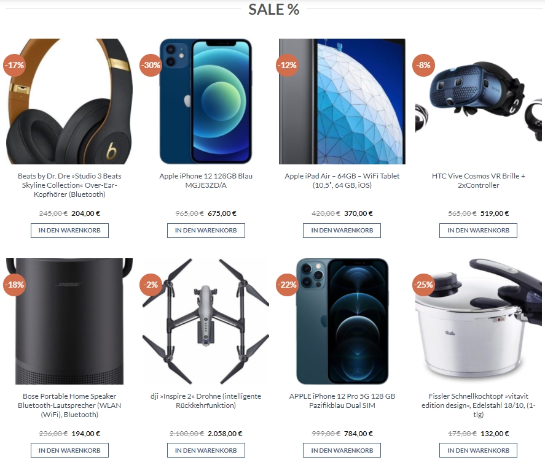Open the Beats Studio 3 headphones product image

point(69,101)
